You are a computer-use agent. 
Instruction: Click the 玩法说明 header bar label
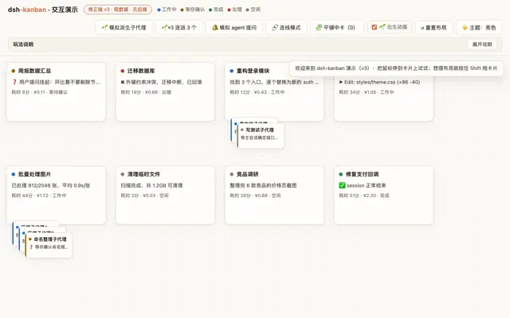coord(23,45)
